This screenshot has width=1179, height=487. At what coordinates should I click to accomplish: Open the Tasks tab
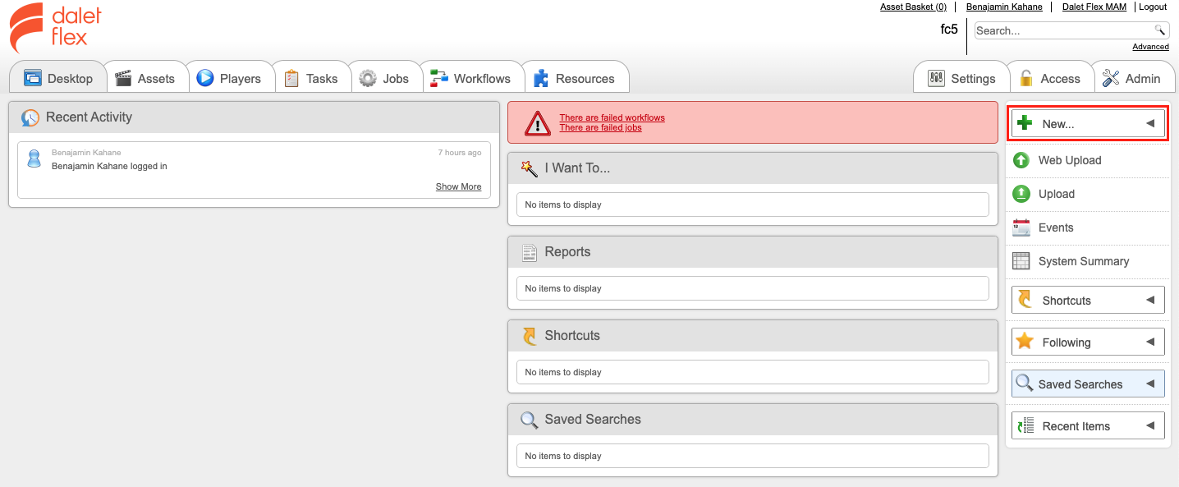coord(311,78)
